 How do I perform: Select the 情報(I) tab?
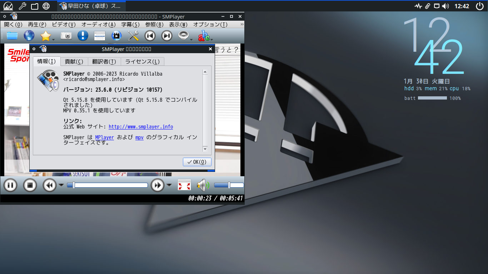46,61
